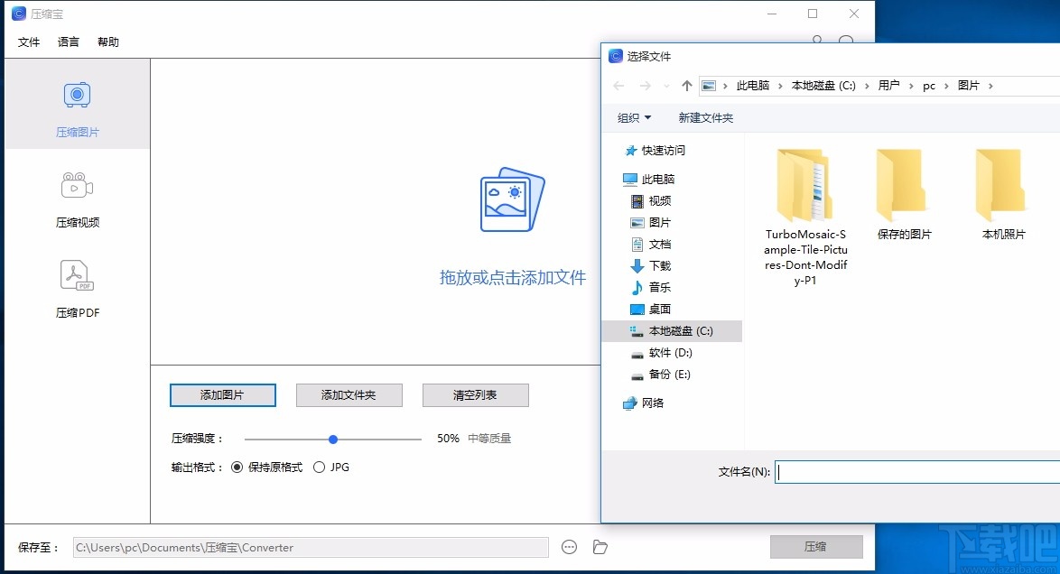Click the compression strength slider handle
The image size is (1060, 574).
click(332, 440)
